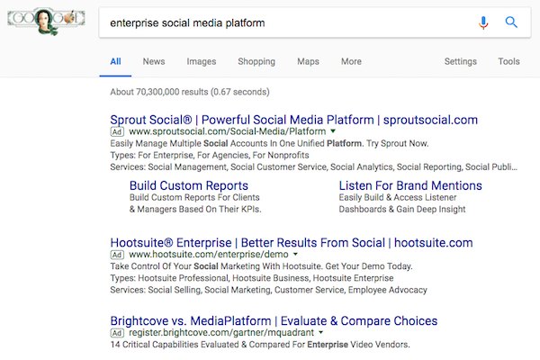Open Sprout Social Powerful Social Media Platform link

[x=293, y=119]
